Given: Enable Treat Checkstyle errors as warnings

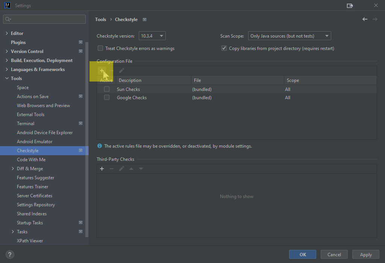Looking at the screenshot, I should [x=100, y=48].
